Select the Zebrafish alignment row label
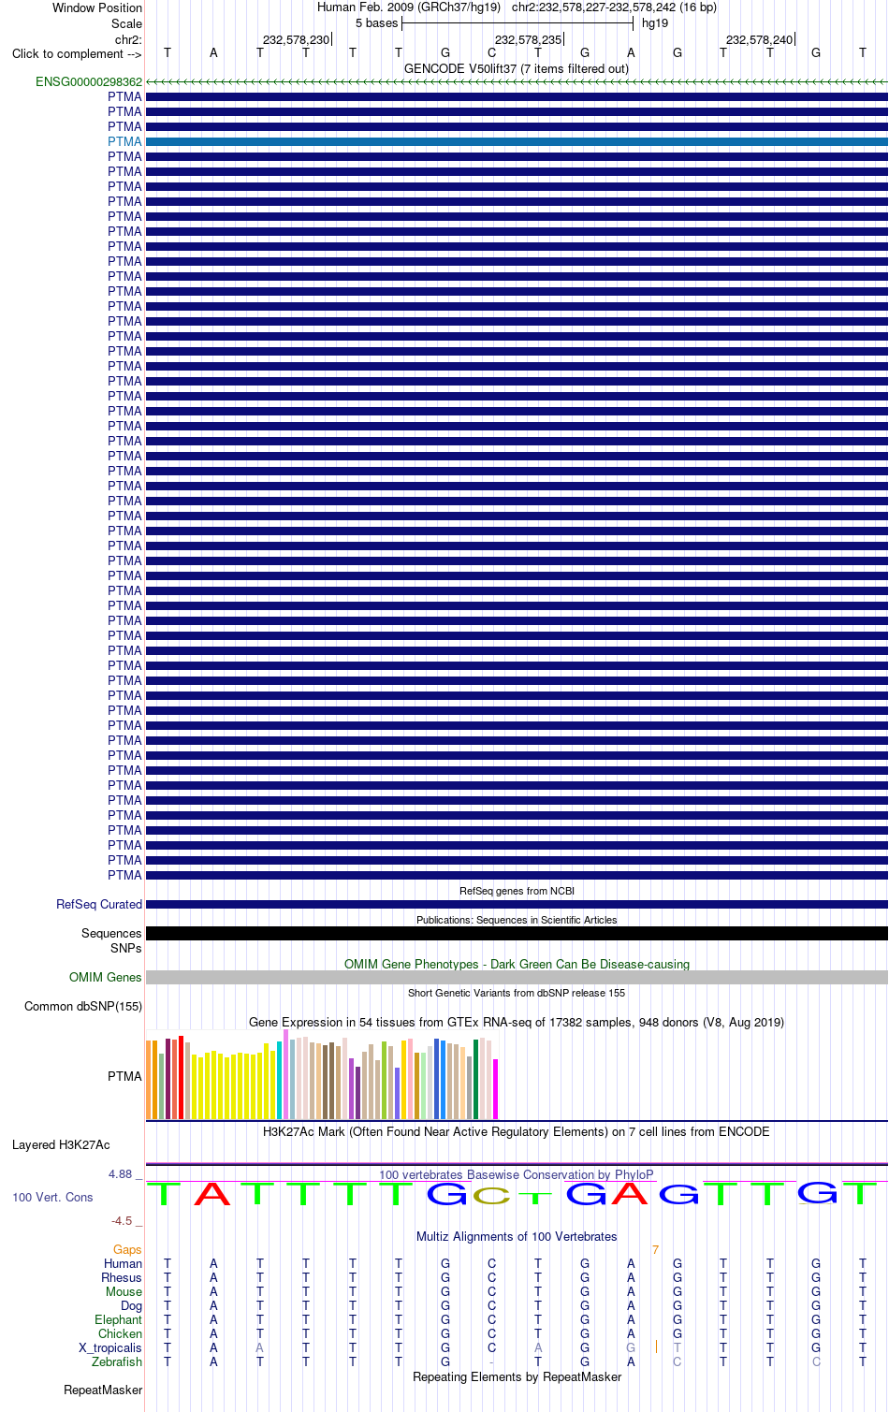Screen dimensions: 889x1412 [x=117, y=1361]
